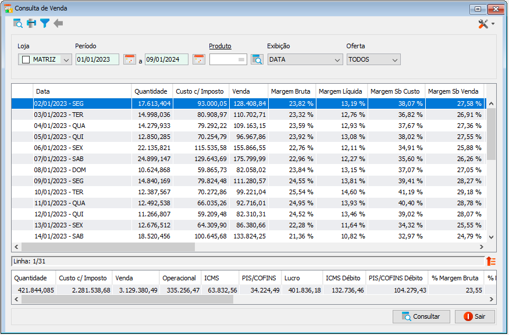Open the Exibição DATA dropdown

click(305, 59)
